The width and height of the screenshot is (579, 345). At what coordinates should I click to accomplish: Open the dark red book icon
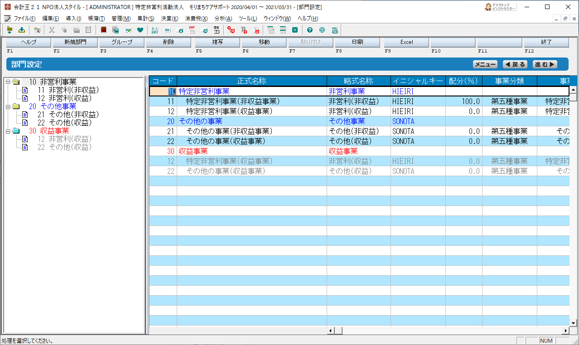(103, 30)
